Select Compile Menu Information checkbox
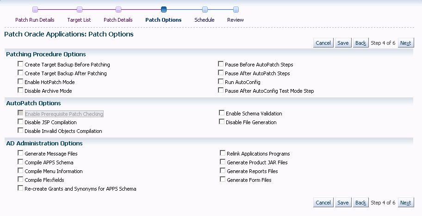This screenshot has height=216, width=422. coord(20,170)
